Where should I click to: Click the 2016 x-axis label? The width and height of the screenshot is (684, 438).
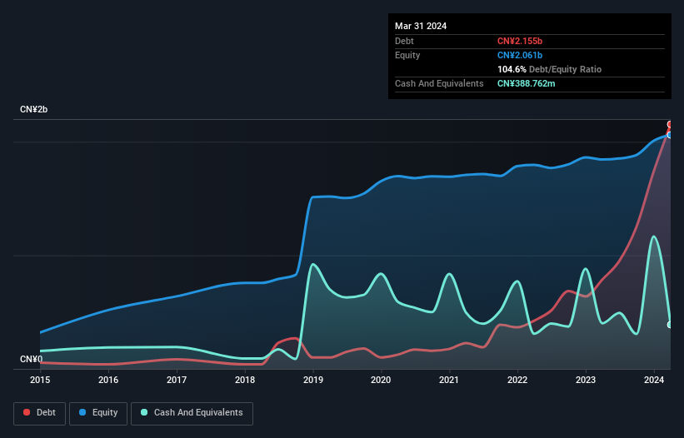(108, 380)
